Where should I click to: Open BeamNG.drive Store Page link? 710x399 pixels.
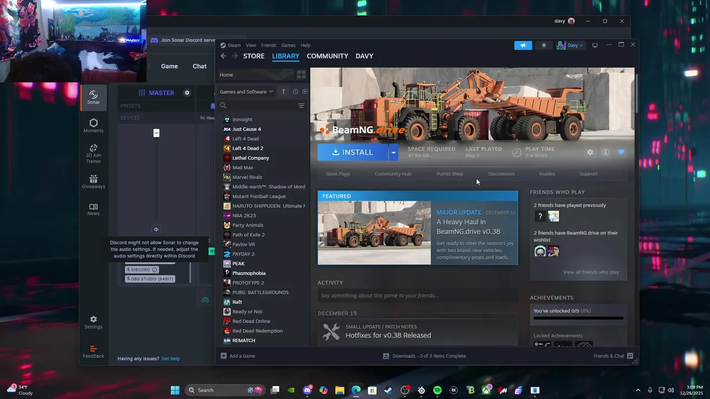338,174
